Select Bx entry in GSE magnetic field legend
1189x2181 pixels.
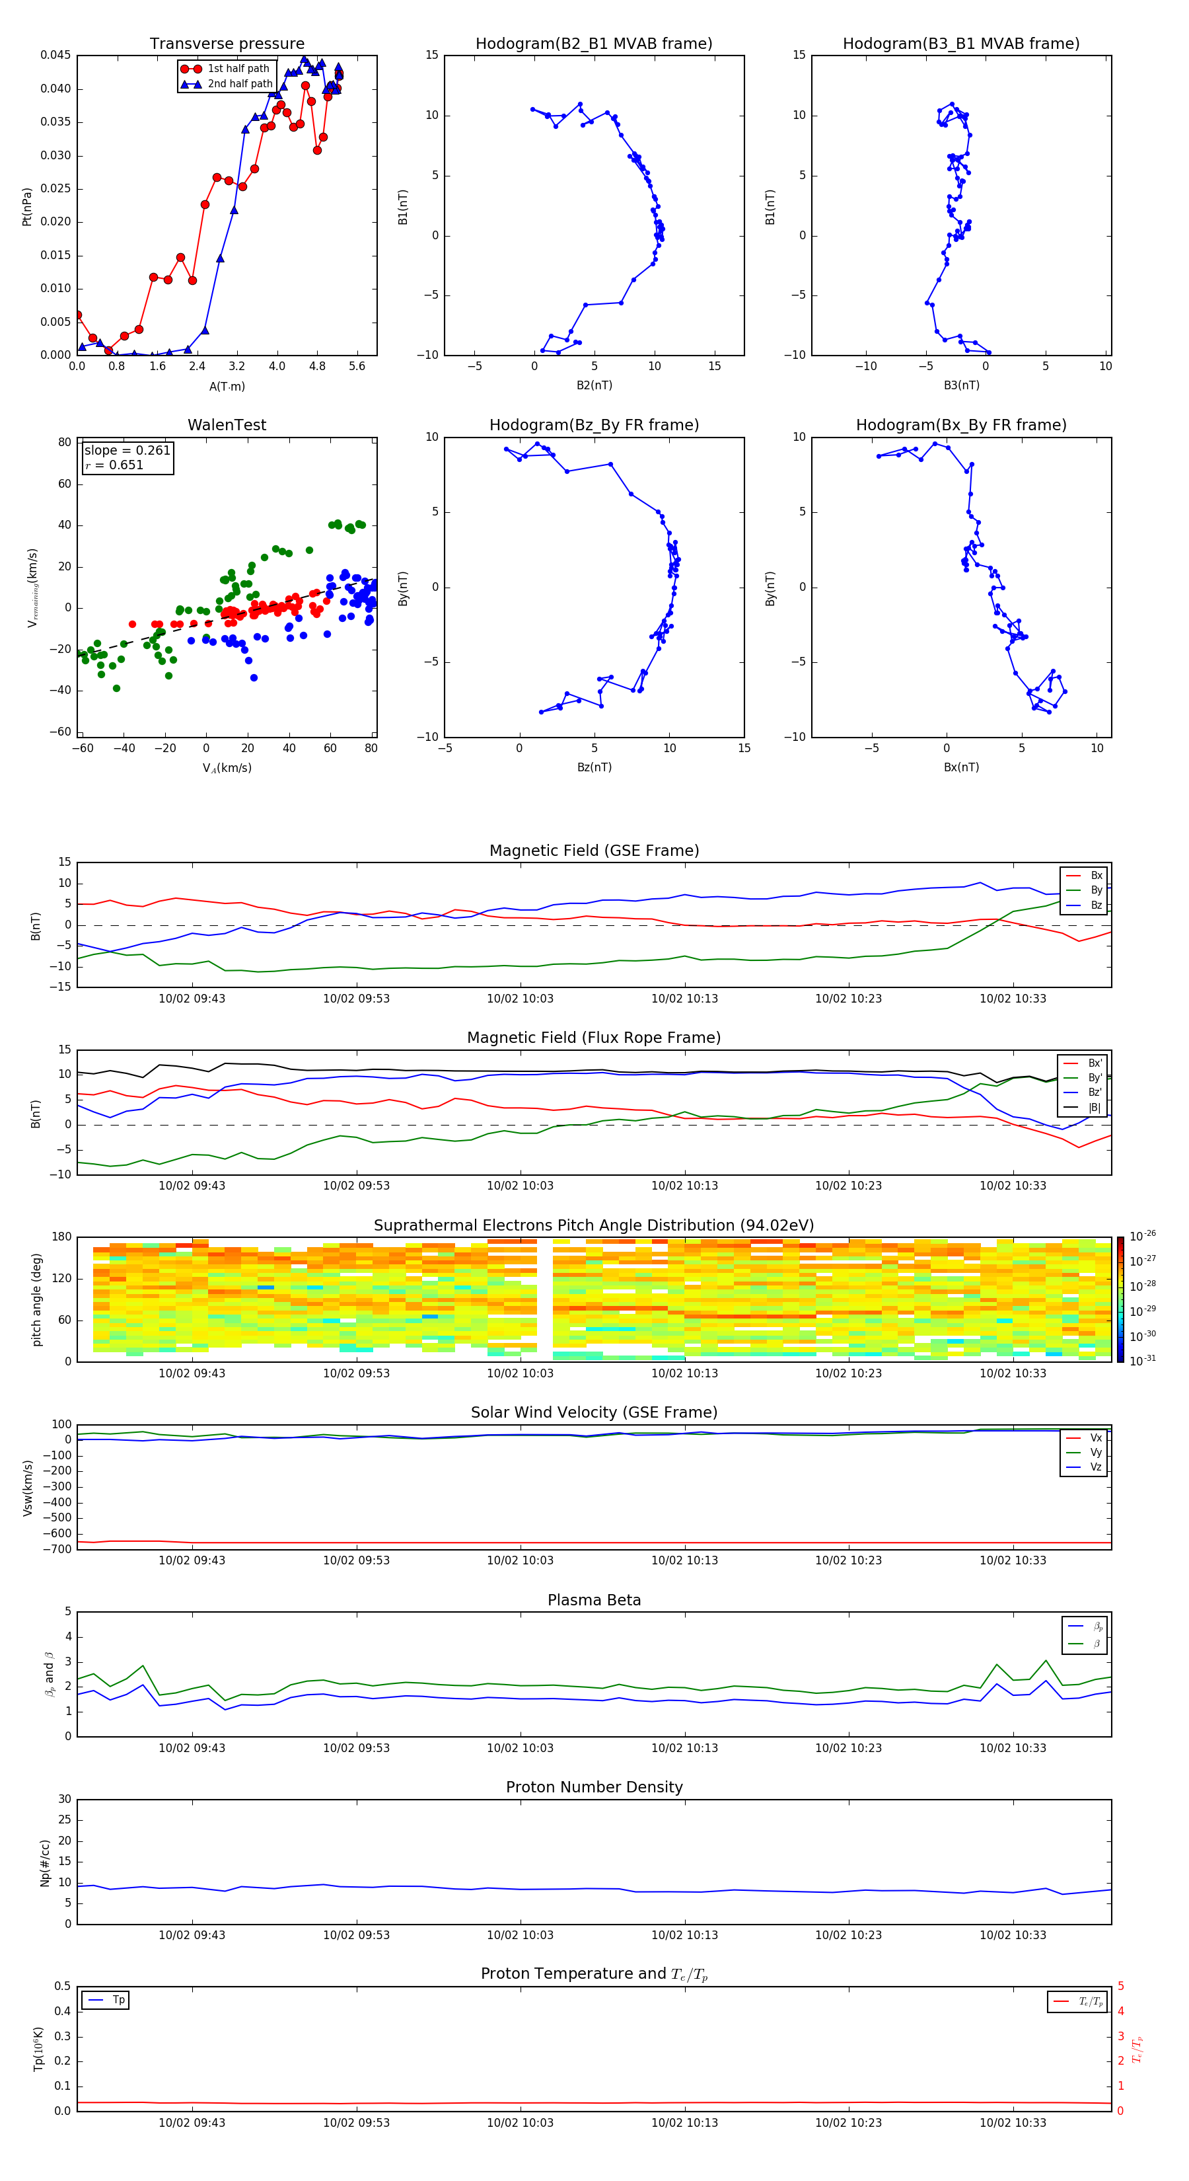1084,876
